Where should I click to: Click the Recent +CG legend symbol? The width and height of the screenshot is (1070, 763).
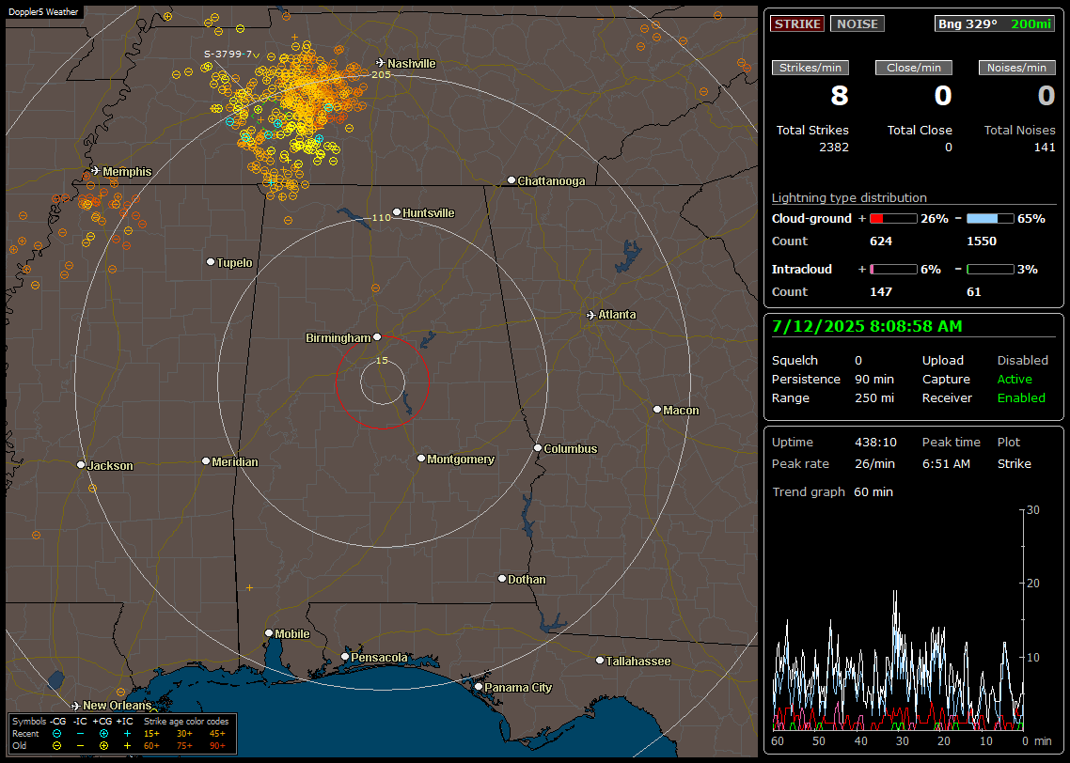pos(103,734)
